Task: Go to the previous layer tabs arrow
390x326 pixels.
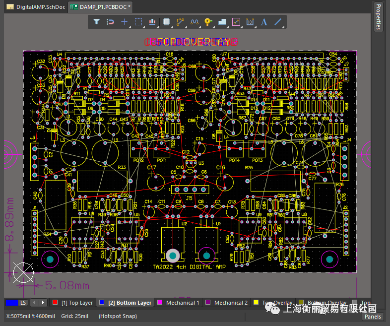Action: coord(34,303)
